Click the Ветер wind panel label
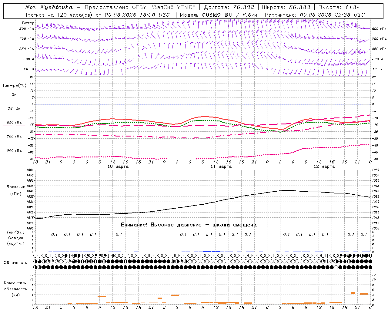 click(28, 23)
